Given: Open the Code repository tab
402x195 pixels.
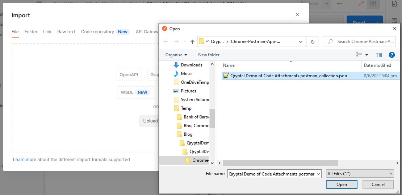Looking at the screenshot, I should 97,32.
